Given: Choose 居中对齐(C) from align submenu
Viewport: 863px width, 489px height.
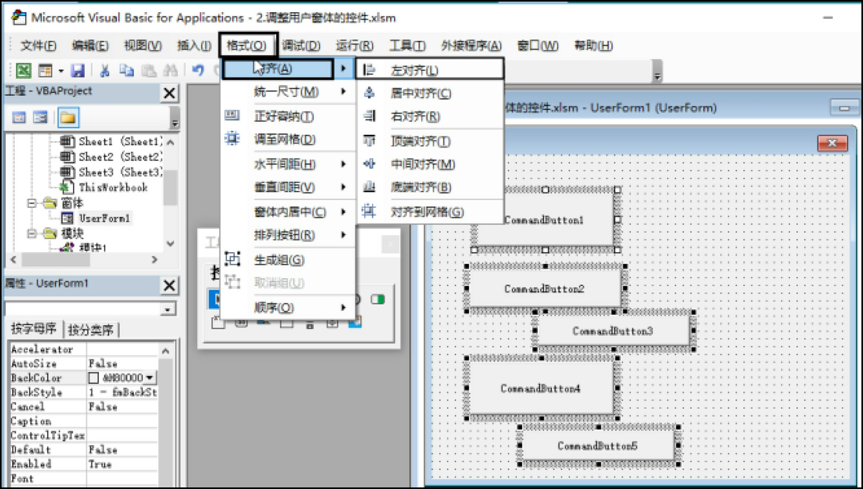Looking at the screenshot, I should pos(421,94).
